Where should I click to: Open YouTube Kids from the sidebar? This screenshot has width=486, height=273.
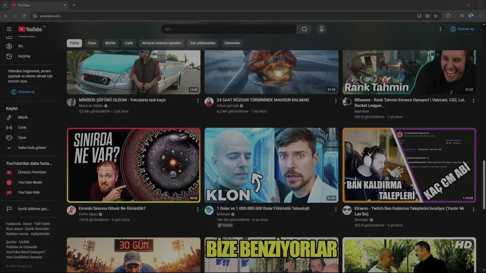point(29,193)
